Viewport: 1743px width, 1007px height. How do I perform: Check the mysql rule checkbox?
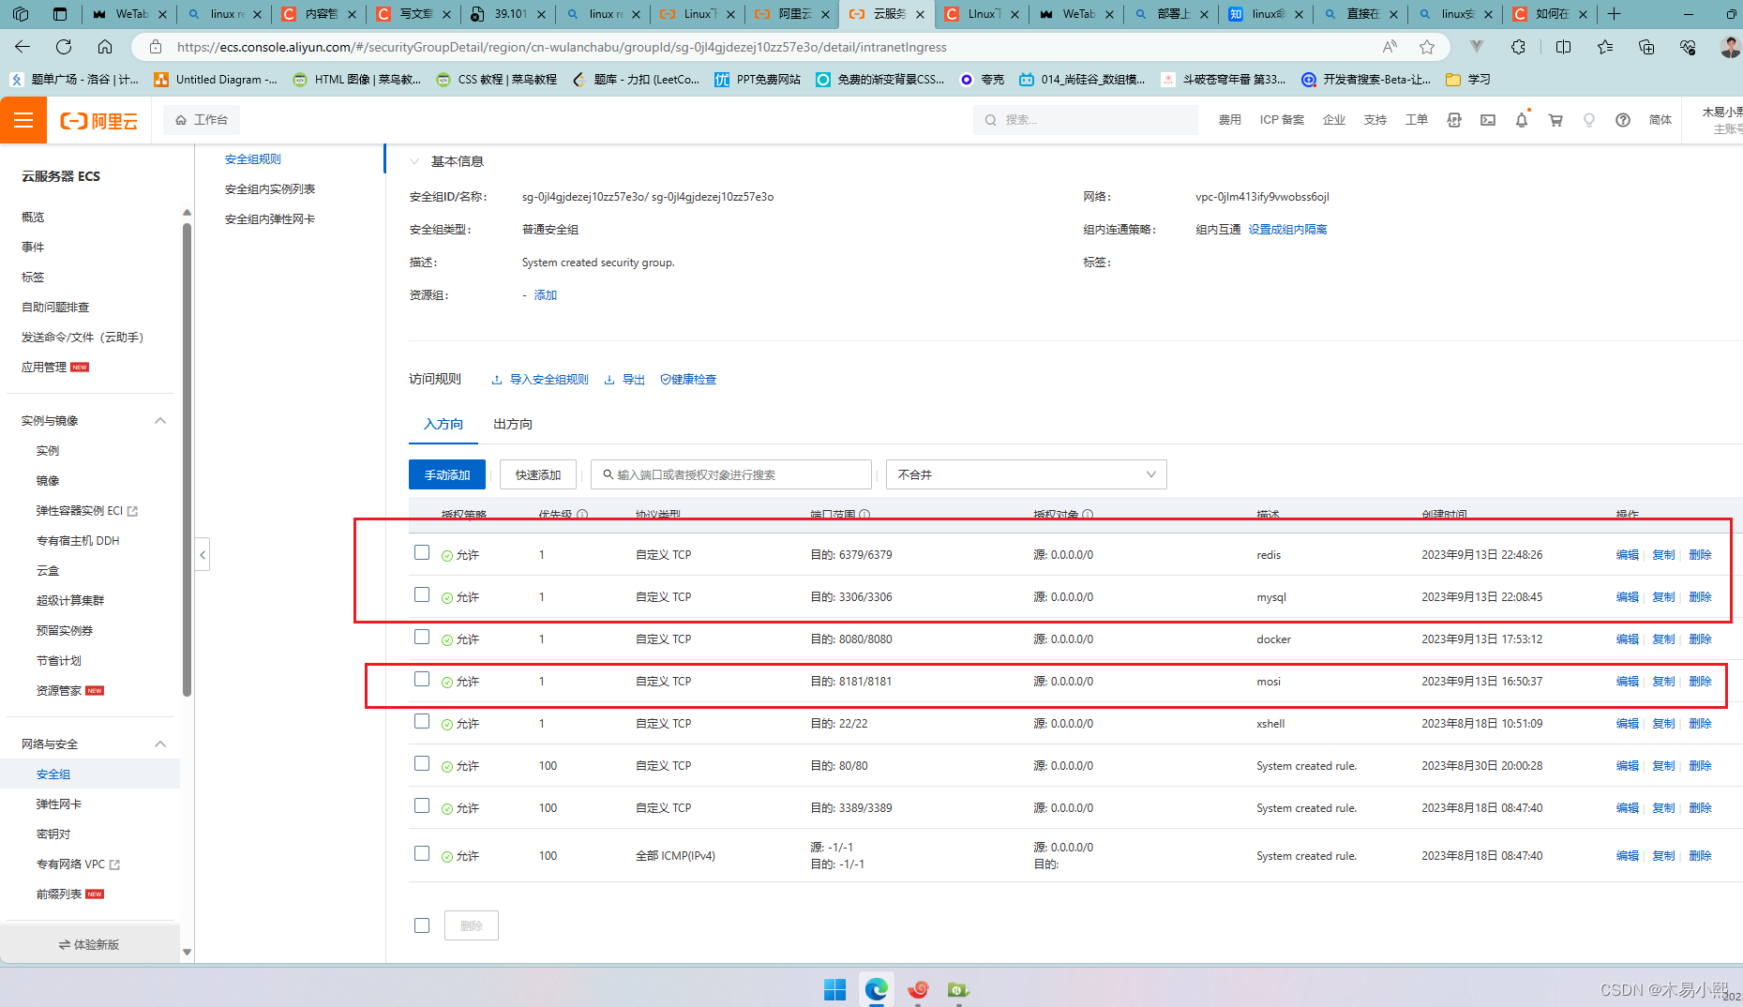[422, 594]
